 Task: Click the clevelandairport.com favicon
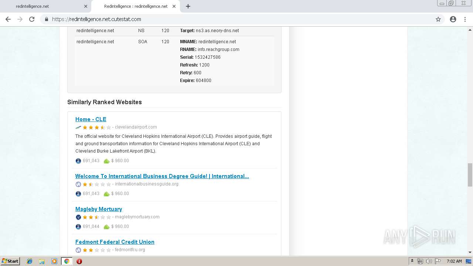click(x=78, y=127)
